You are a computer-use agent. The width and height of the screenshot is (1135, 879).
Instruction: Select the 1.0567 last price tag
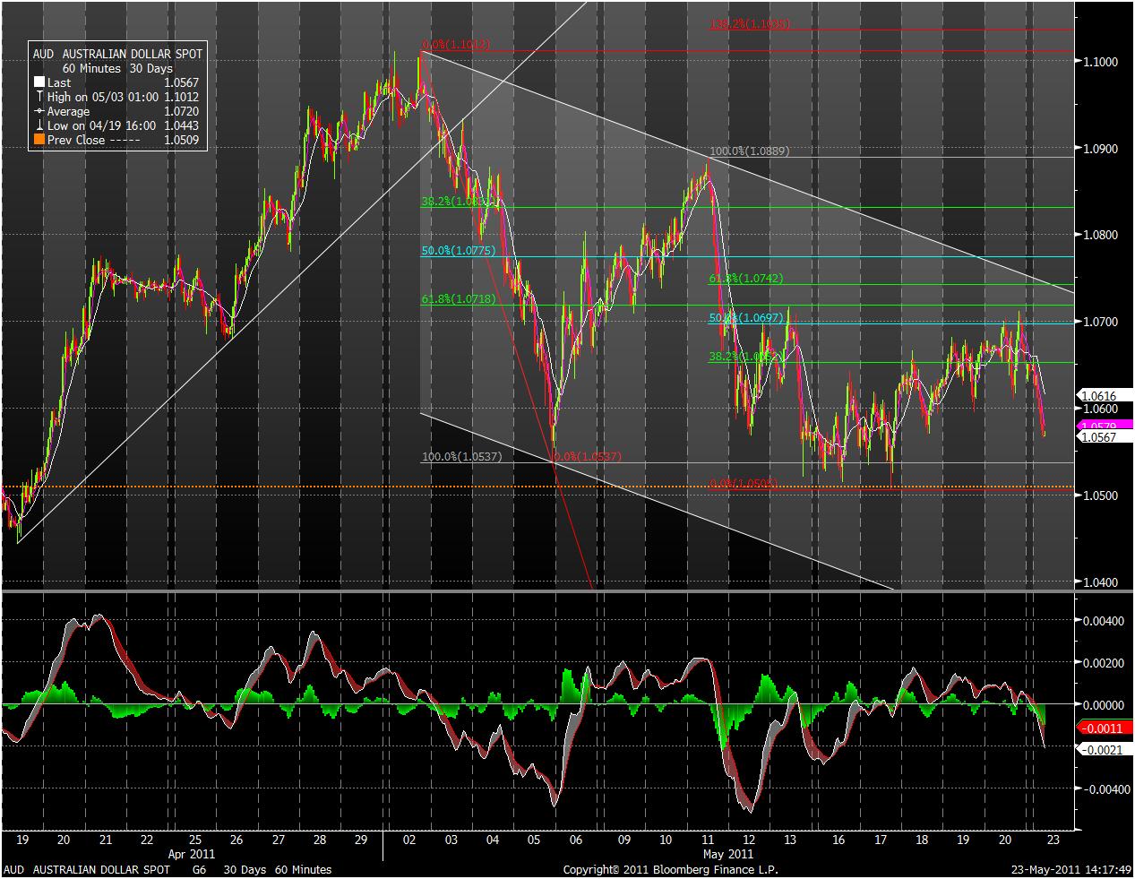click(x=1099, y=437)
